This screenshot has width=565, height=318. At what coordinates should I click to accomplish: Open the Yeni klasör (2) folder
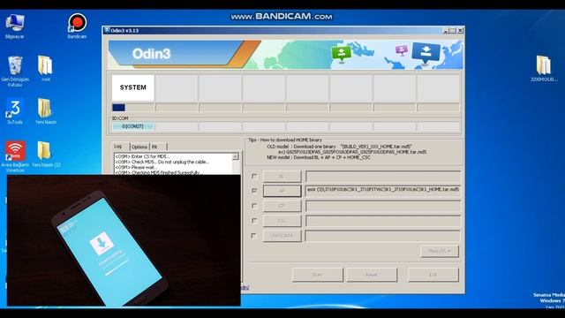point(46,154)
